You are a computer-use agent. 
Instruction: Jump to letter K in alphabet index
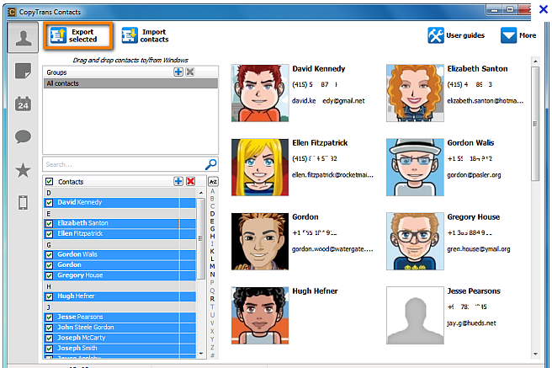(212, 252)
